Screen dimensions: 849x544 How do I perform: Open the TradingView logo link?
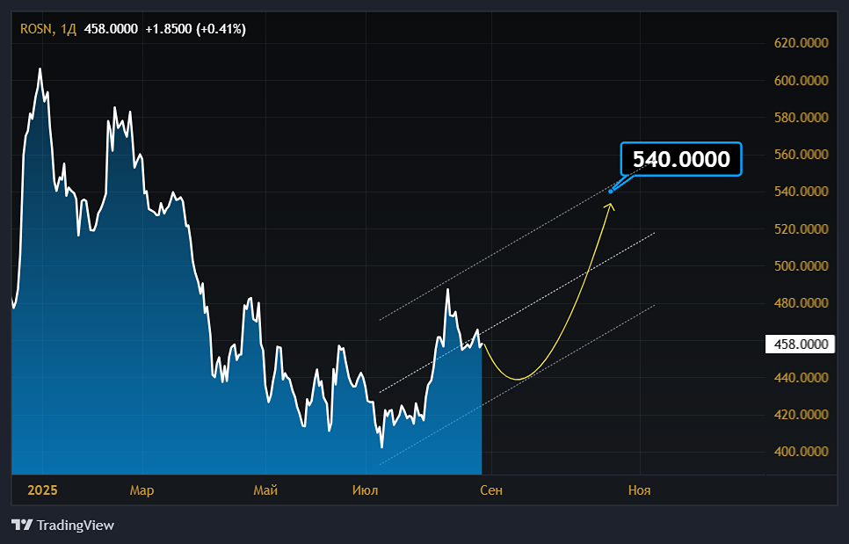(x=62, y=525)
